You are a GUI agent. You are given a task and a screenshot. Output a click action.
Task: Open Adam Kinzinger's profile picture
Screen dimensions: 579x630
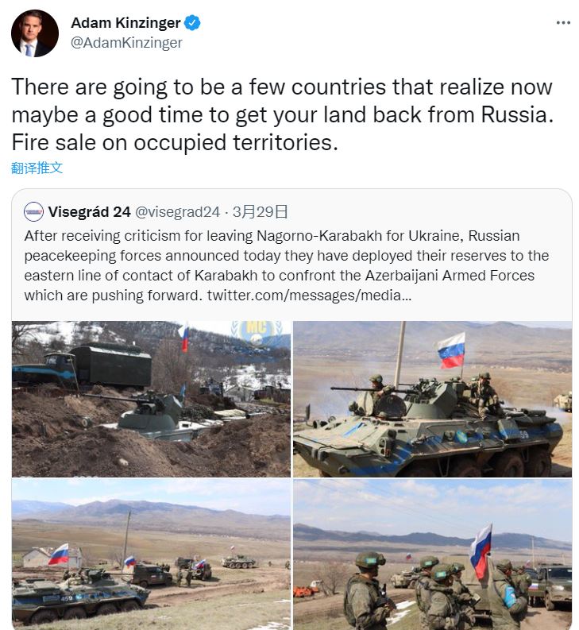tap(35, 33)
